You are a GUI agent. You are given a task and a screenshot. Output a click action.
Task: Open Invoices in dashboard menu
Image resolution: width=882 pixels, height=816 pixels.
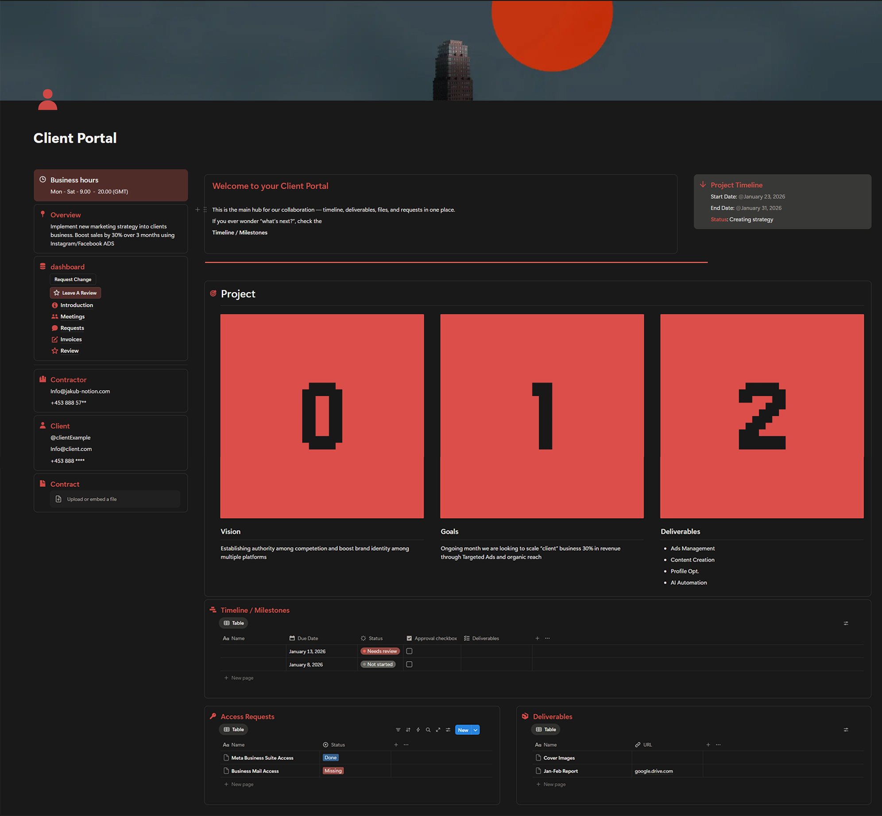pyautogui.click(x=71, y=340)
